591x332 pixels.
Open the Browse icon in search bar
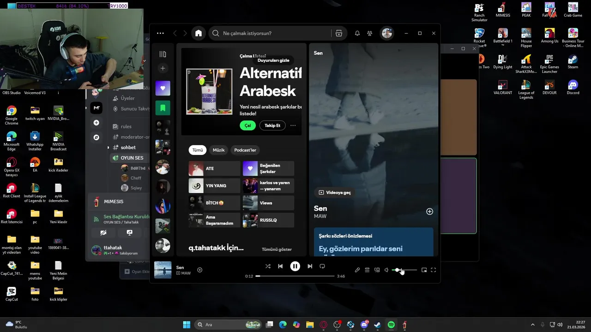[339, 33]
